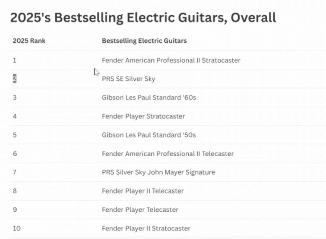Select the rank 10 cell

point(16,229)
